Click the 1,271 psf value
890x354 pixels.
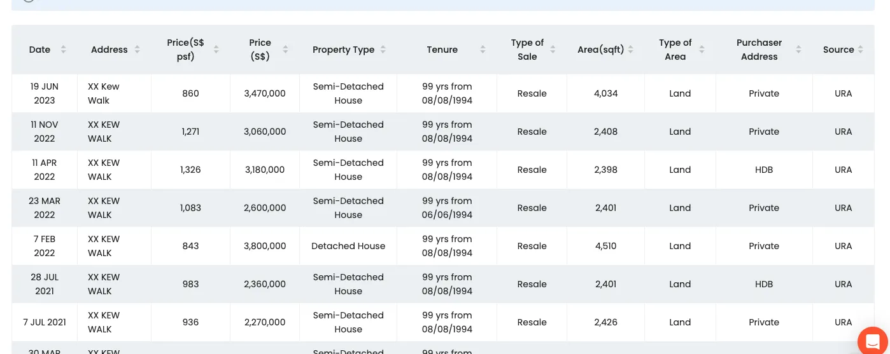click(190, 132)
